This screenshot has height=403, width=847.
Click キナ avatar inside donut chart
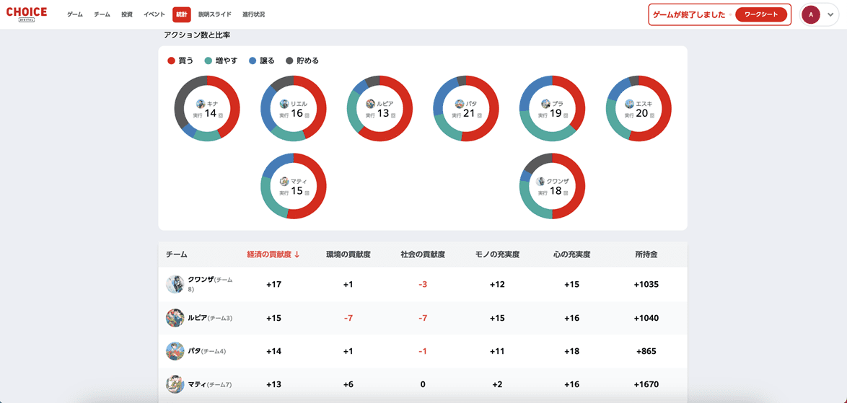coord(201,104)
